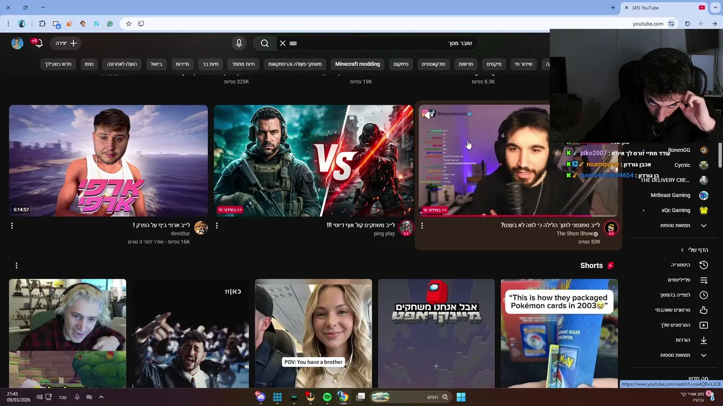
Task: Open Chrome three-dot menu
Action: pyautogui.click(x=8, y=24)
